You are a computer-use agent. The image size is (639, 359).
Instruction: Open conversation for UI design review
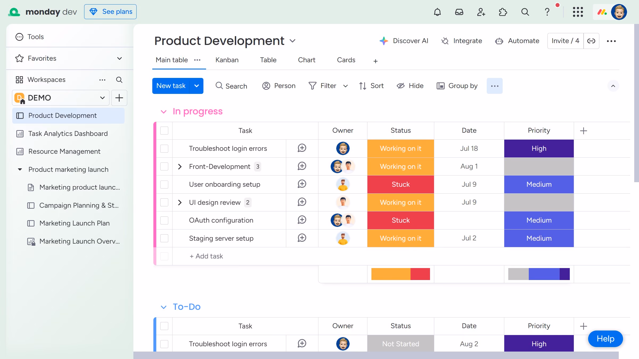pyautogui.click(x=302, y=202)
